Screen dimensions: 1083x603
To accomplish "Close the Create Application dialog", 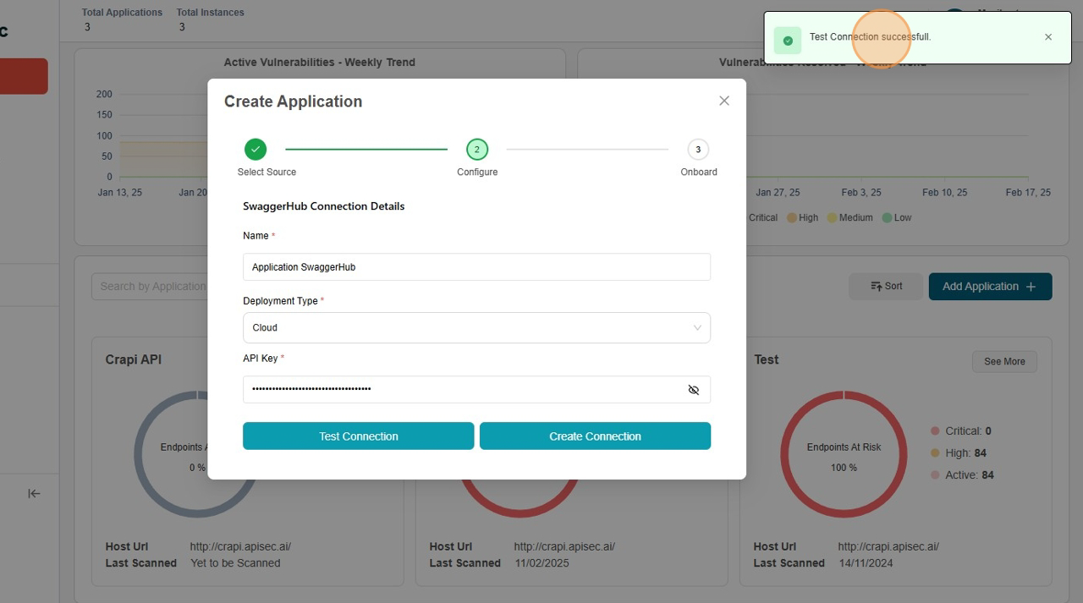I will coord(723,101).
